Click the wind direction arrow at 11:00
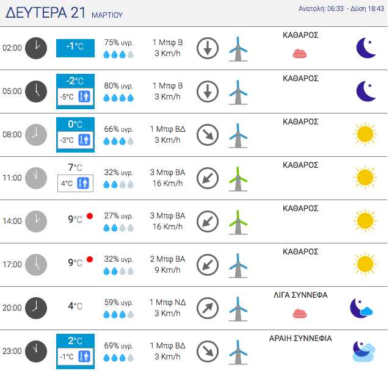389x371 pixels. [x=208, y=178]
